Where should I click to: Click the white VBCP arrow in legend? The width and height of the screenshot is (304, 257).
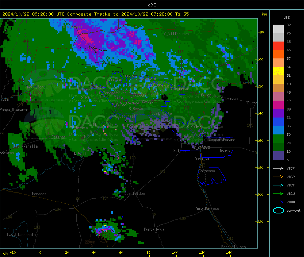(x=278, y=168)
